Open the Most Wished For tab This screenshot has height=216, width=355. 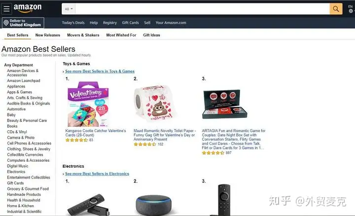[x=121, y=35]
